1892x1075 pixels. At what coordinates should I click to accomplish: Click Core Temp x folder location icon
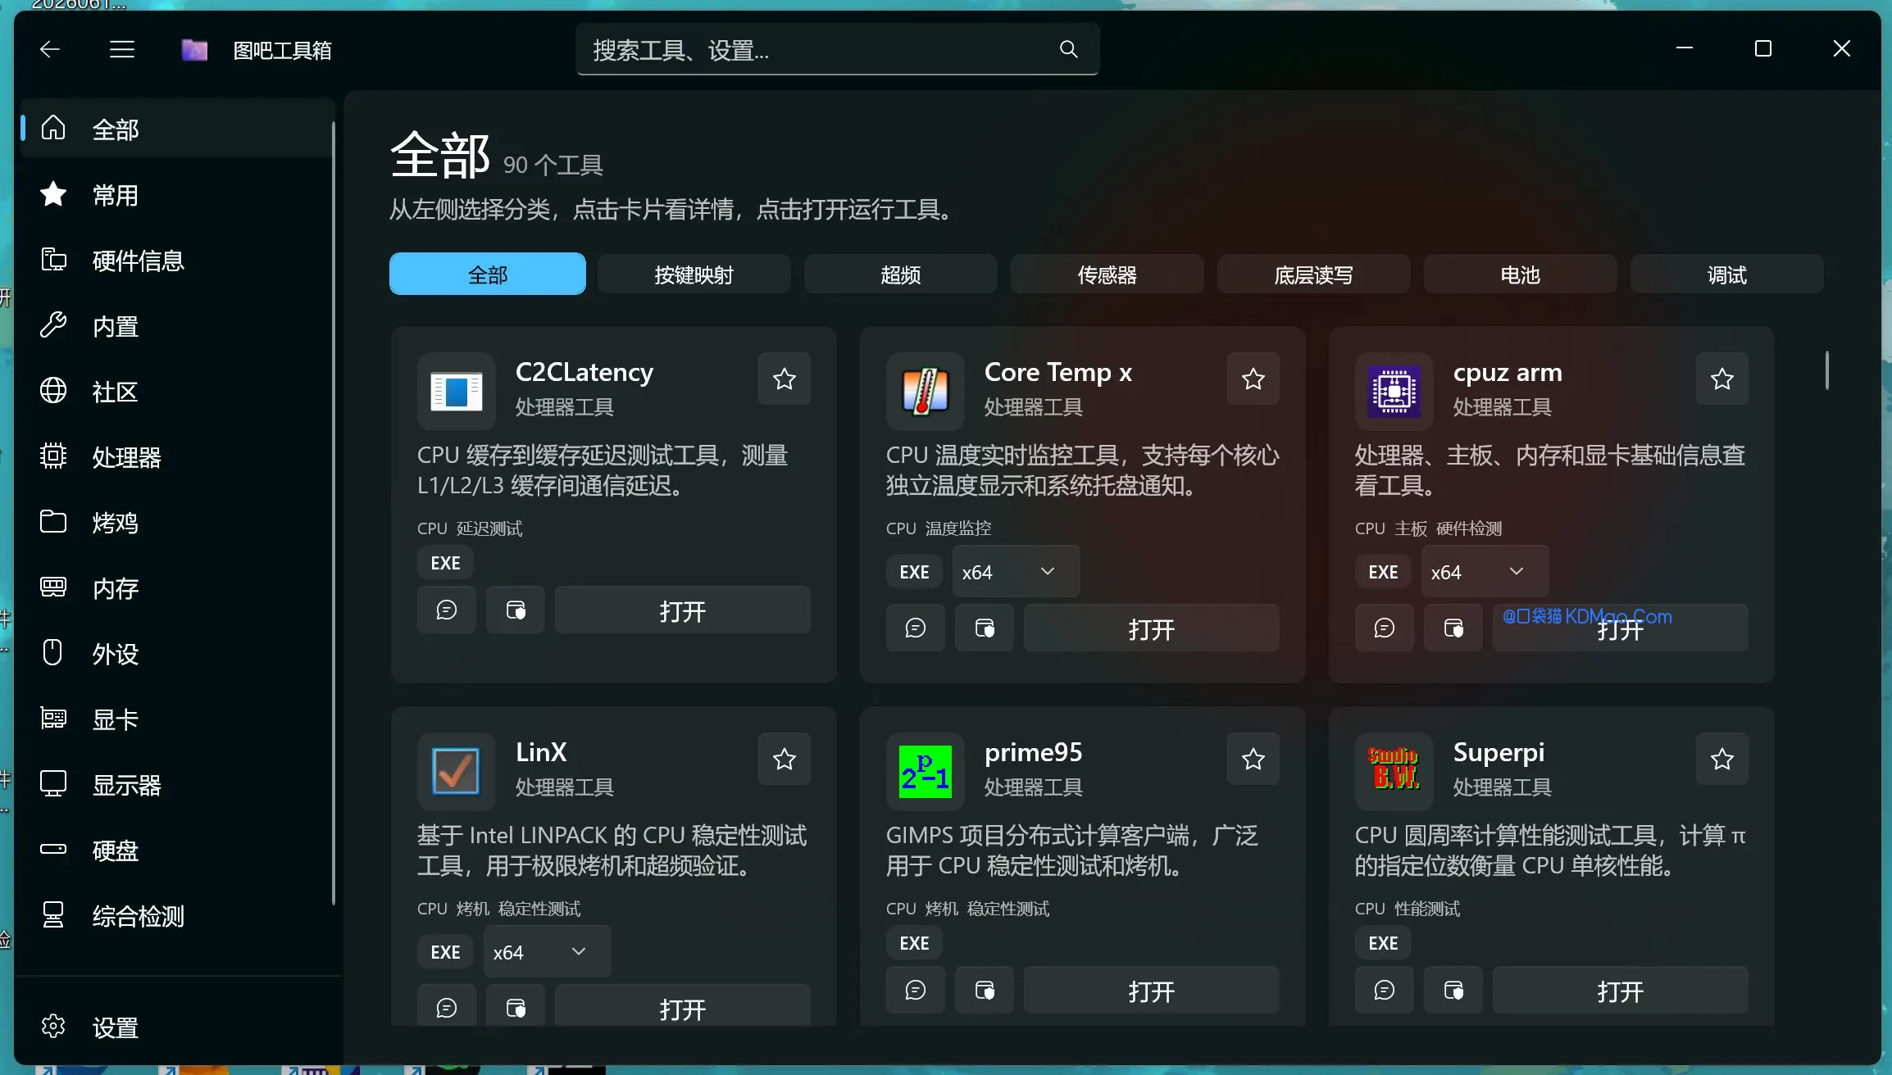click(x=985, y=628)
